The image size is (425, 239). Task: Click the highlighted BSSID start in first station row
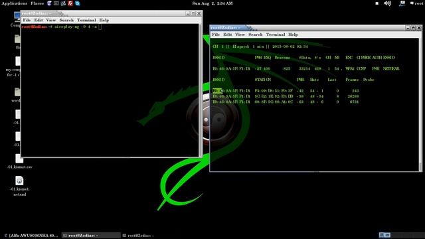tap(217, 91)
